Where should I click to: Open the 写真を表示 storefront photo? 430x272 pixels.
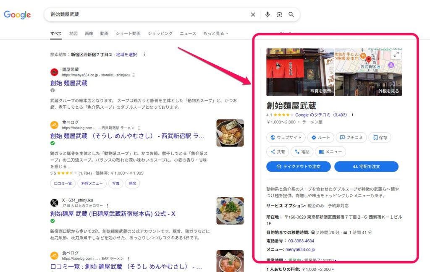pos(300,72)
